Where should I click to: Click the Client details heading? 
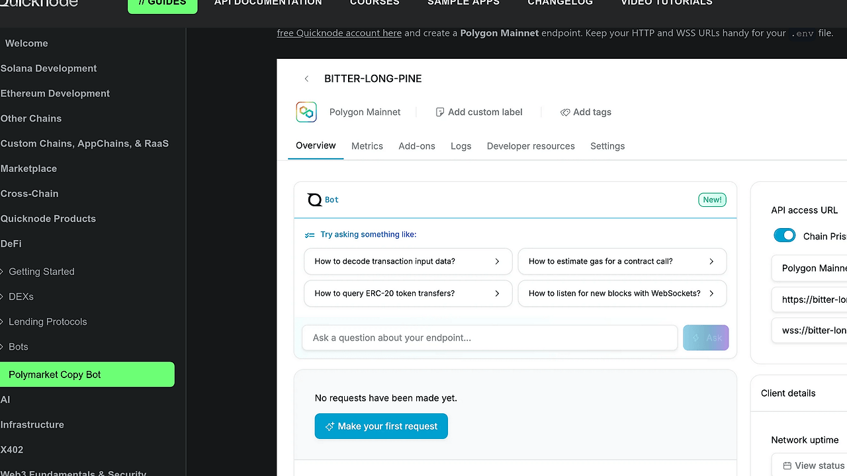click(788, 393)
